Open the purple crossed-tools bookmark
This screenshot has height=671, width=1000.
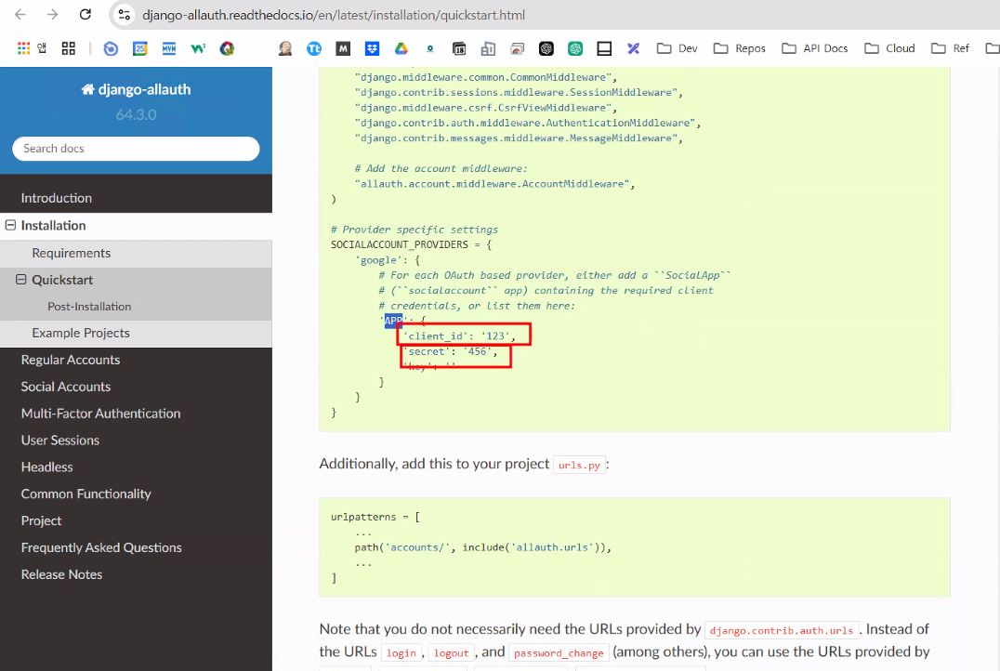pos(633,48)
